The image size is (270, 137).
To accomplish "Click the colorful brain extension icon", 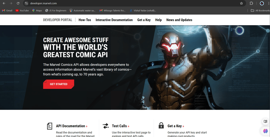I will pos(266,131).
